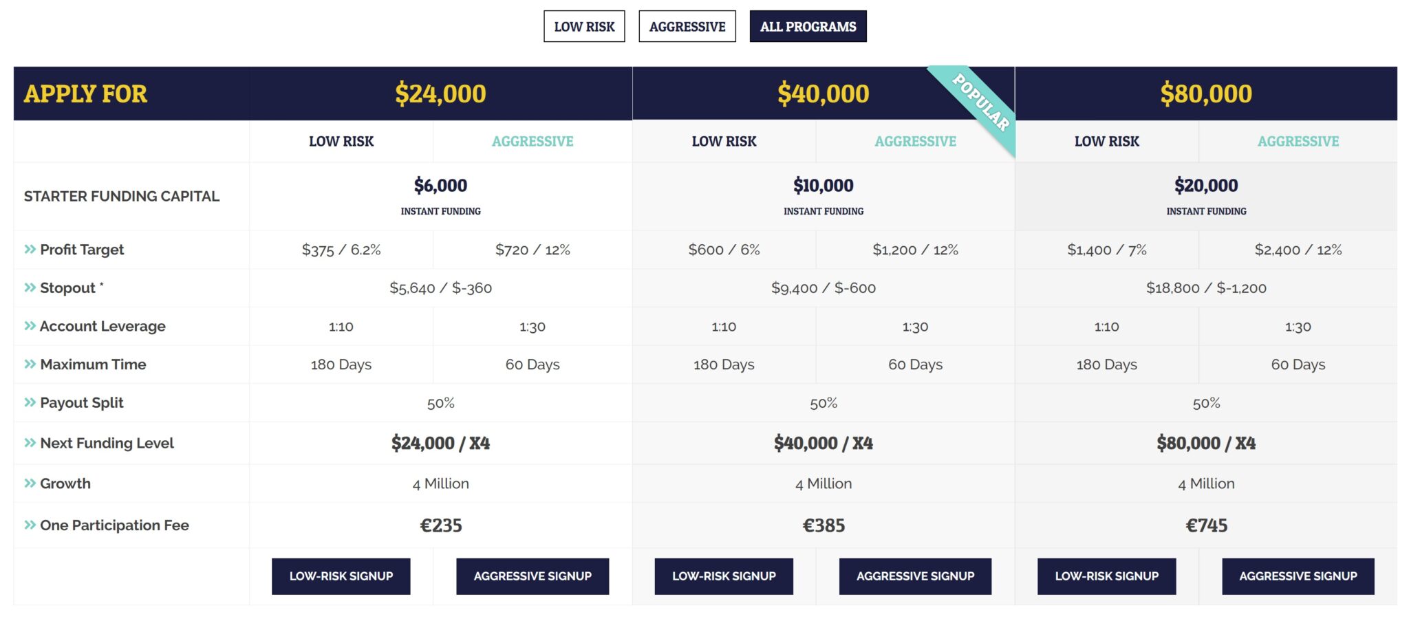Click chevron icon beside Profit Target

point(30,250)
